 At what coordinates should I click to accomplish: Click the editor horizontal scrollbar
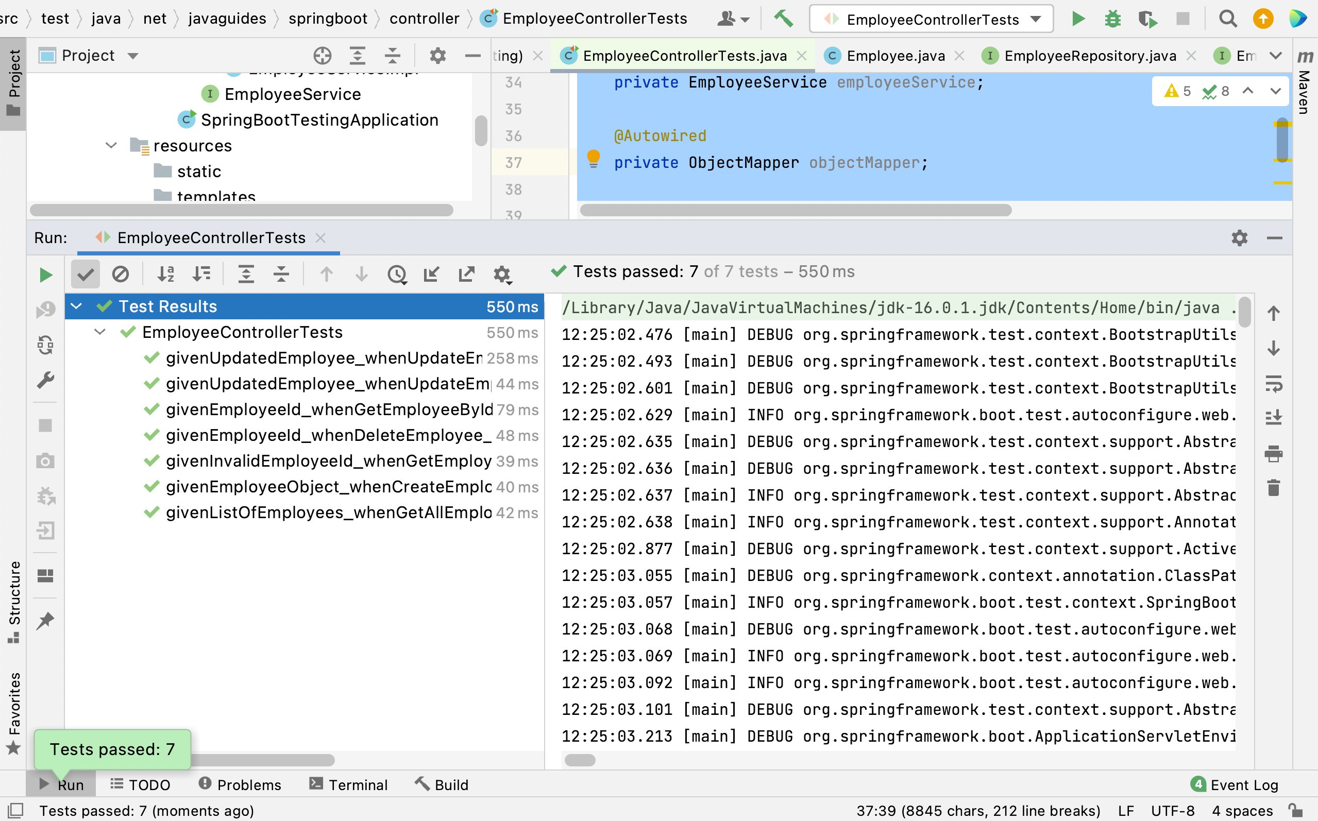click(796, 210)
